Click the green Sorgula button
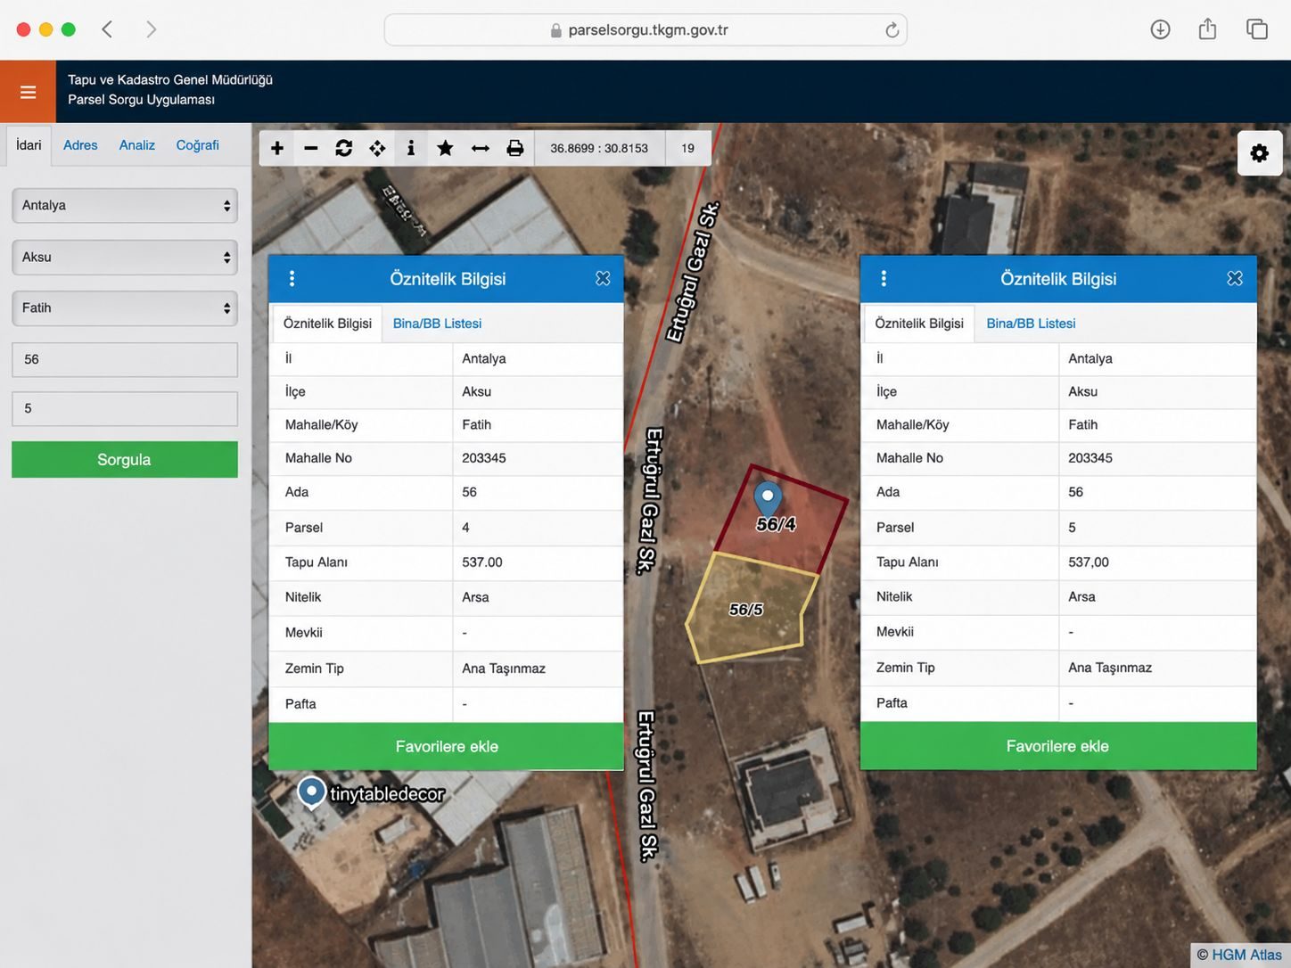The width and height of the screenshot is (1291, 968). pyautogui.click(x=125, y=460)
